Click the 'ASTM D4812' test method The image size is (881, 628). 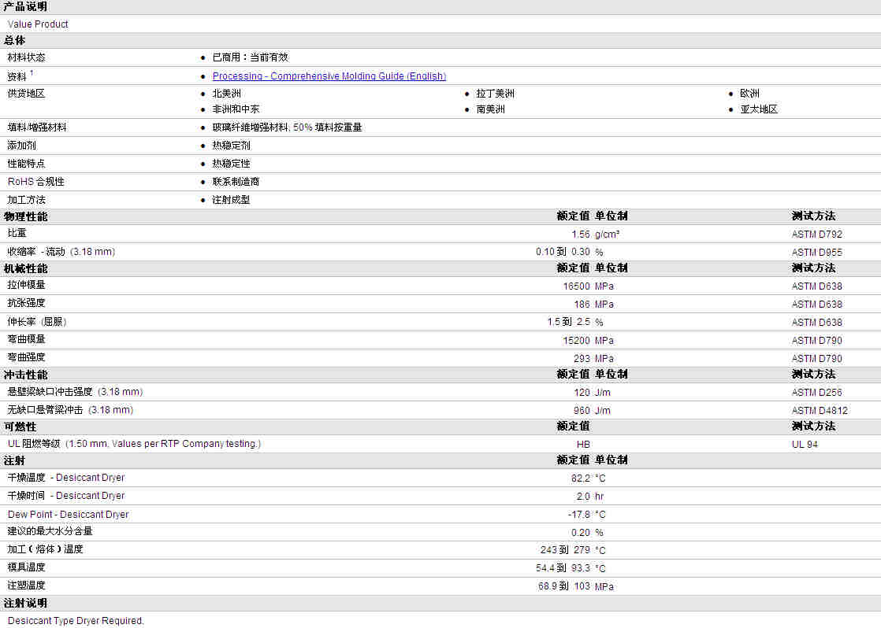point(820,410)
